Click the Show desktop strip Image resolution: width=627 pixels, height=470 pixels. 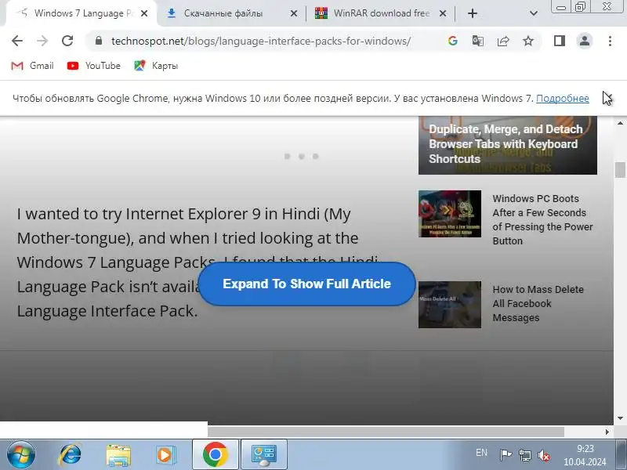[622, 455]
